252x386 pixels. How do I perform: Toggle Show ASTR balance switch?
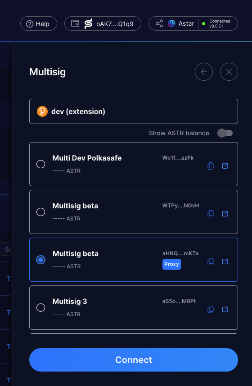[225, 133]
